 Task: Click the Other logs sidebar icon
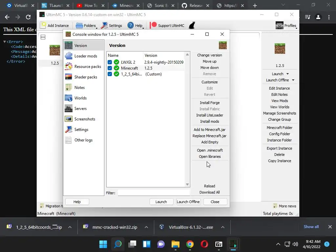pyautogui.click(x=69, y=140)
